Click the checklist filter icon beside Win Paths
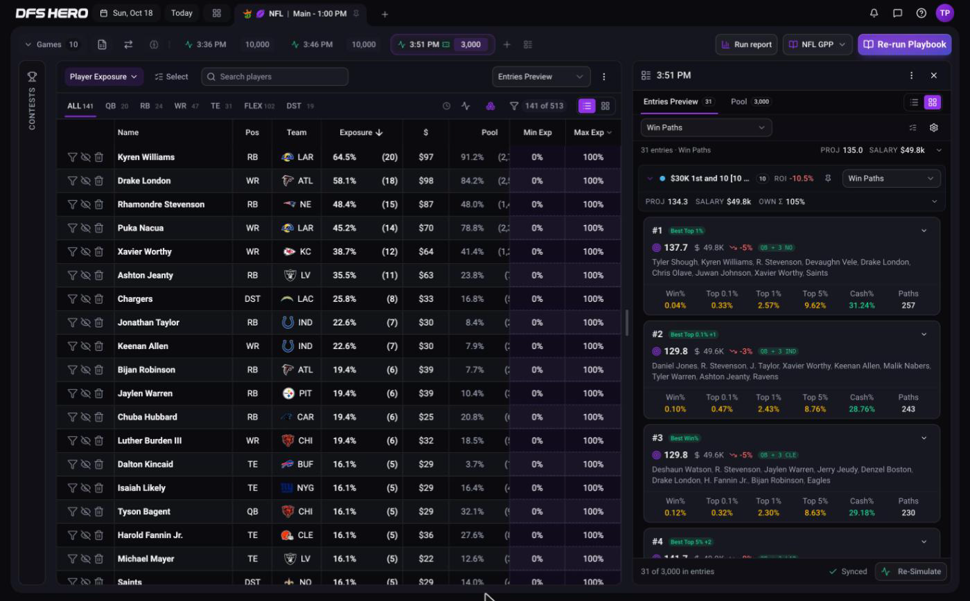The width and height of the screenshot is (970, 601). 912,127
